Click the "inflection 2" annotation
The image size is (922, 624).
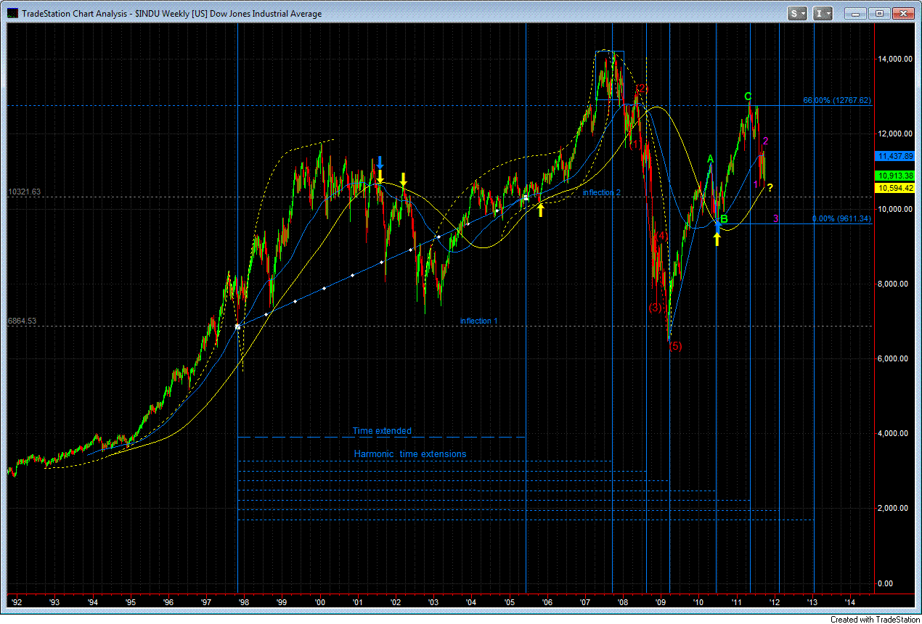point(602,192)
